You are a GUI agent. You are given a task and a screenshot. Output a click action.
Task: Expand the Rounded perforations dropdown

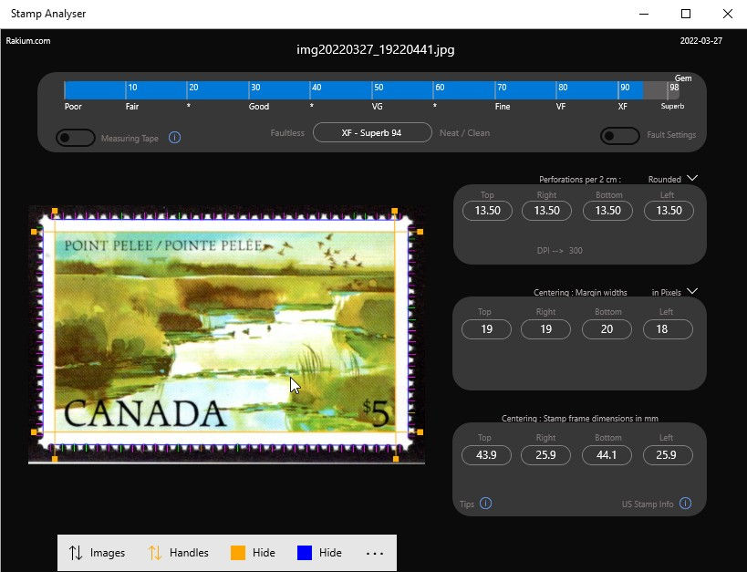(692, 179)
